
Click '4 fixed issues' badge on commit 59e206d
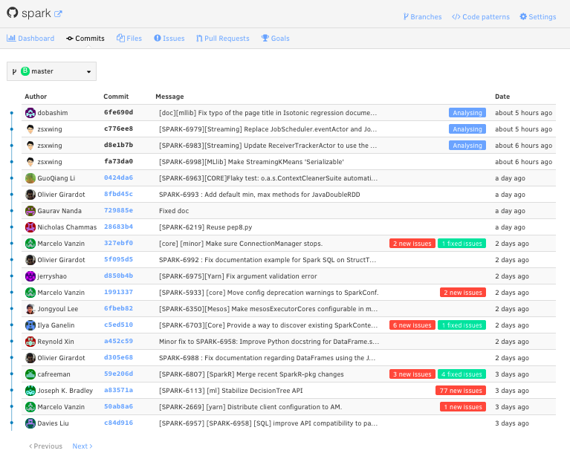click(x=461, y=374)
